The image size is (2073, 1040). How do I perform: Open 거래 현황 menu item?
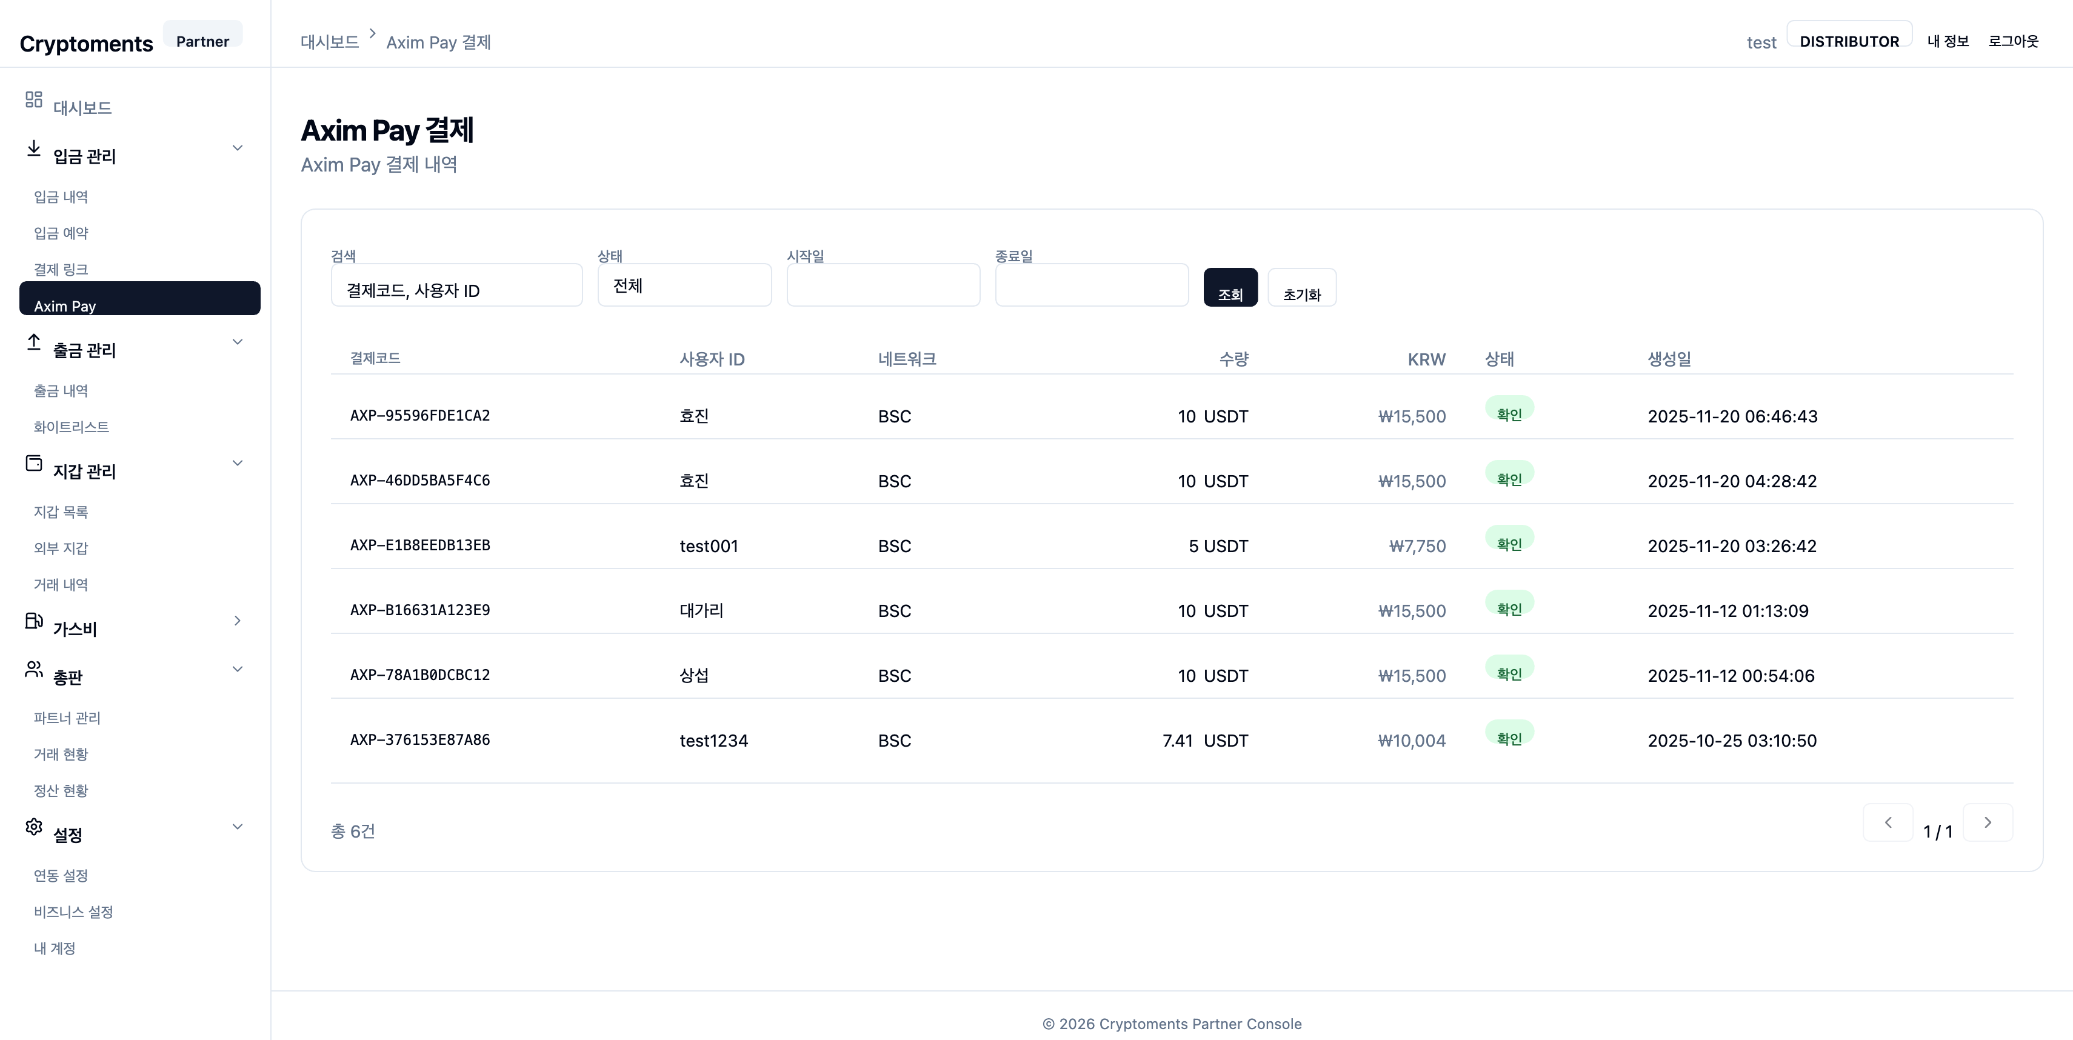click(61, 755)
